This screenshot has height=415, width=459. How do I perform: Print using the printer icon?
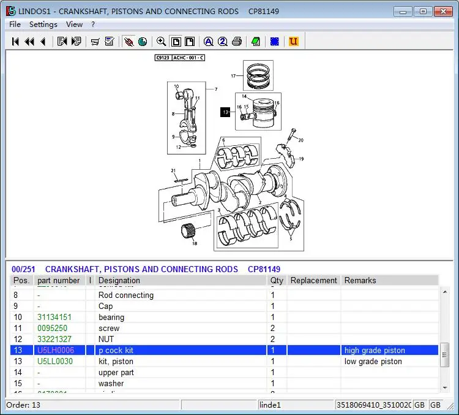237,42
